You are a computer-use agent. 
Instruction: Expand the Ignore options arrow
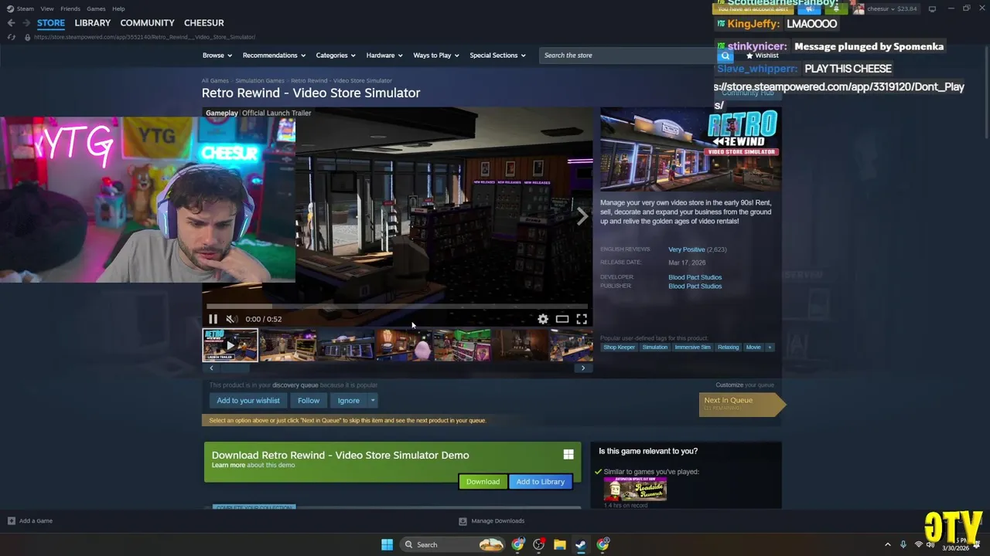coord(373,401)
